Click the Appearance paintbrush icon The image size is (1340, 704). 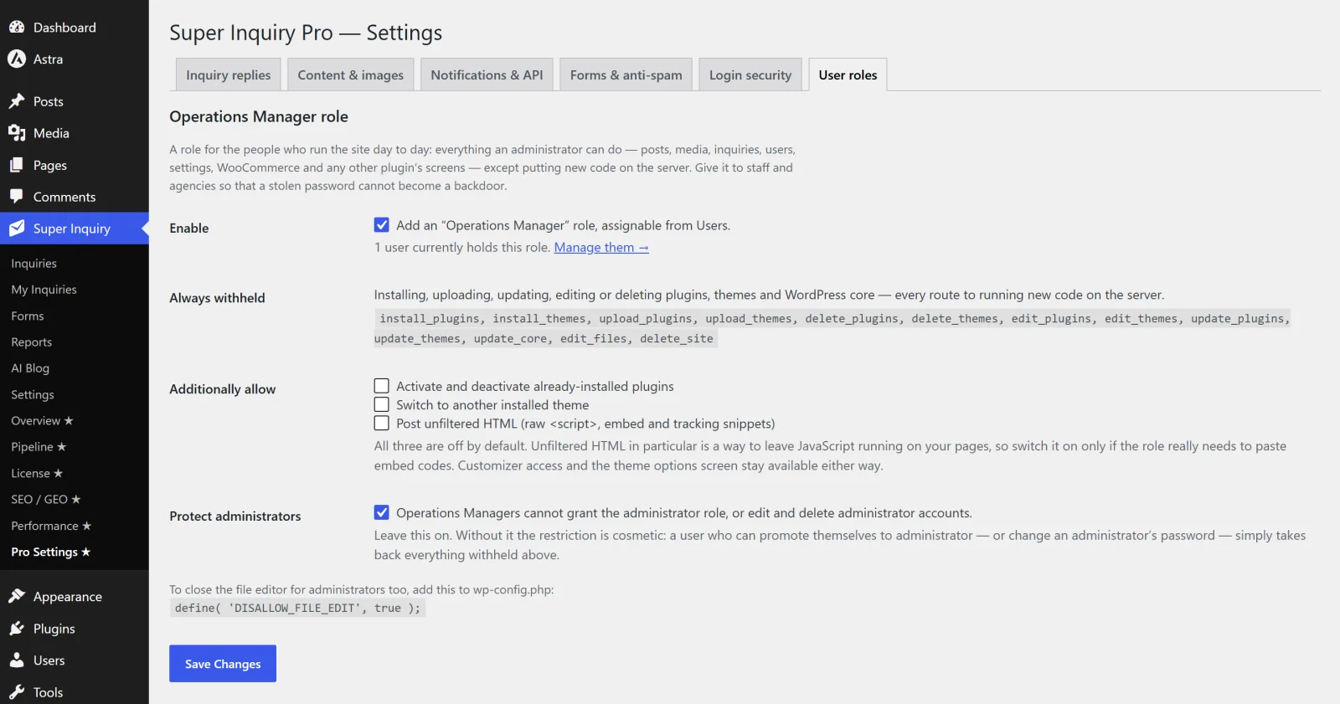[17, 597]
